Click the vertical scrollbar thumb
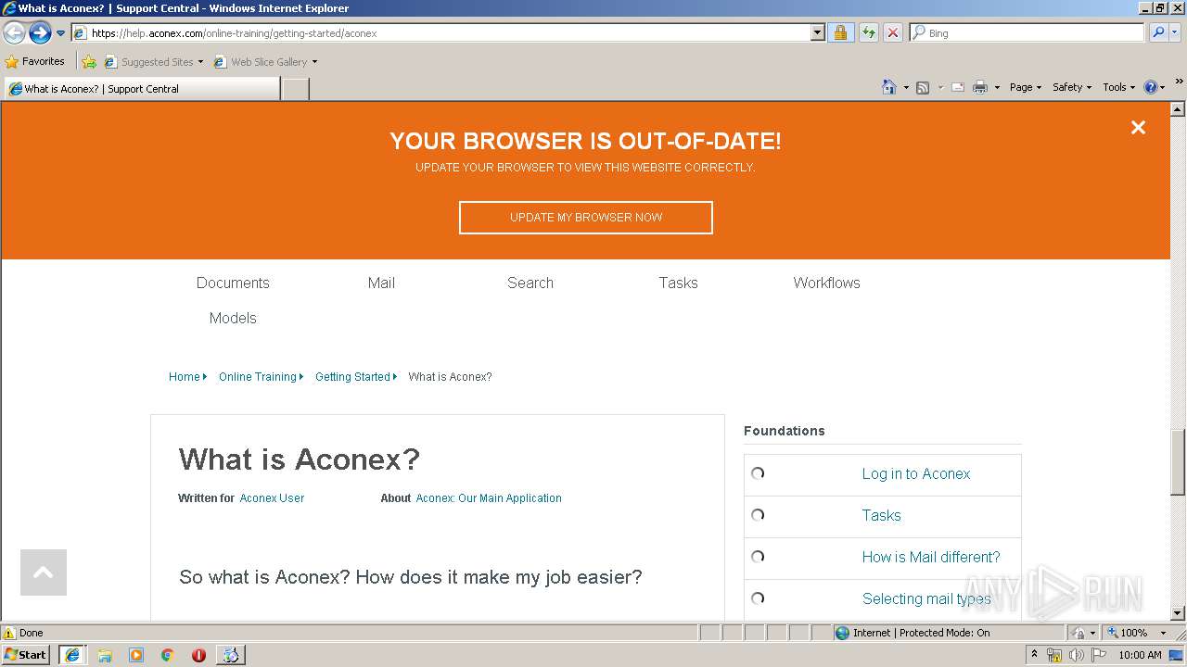The image size is (1187, 667). pos(1178,461)
